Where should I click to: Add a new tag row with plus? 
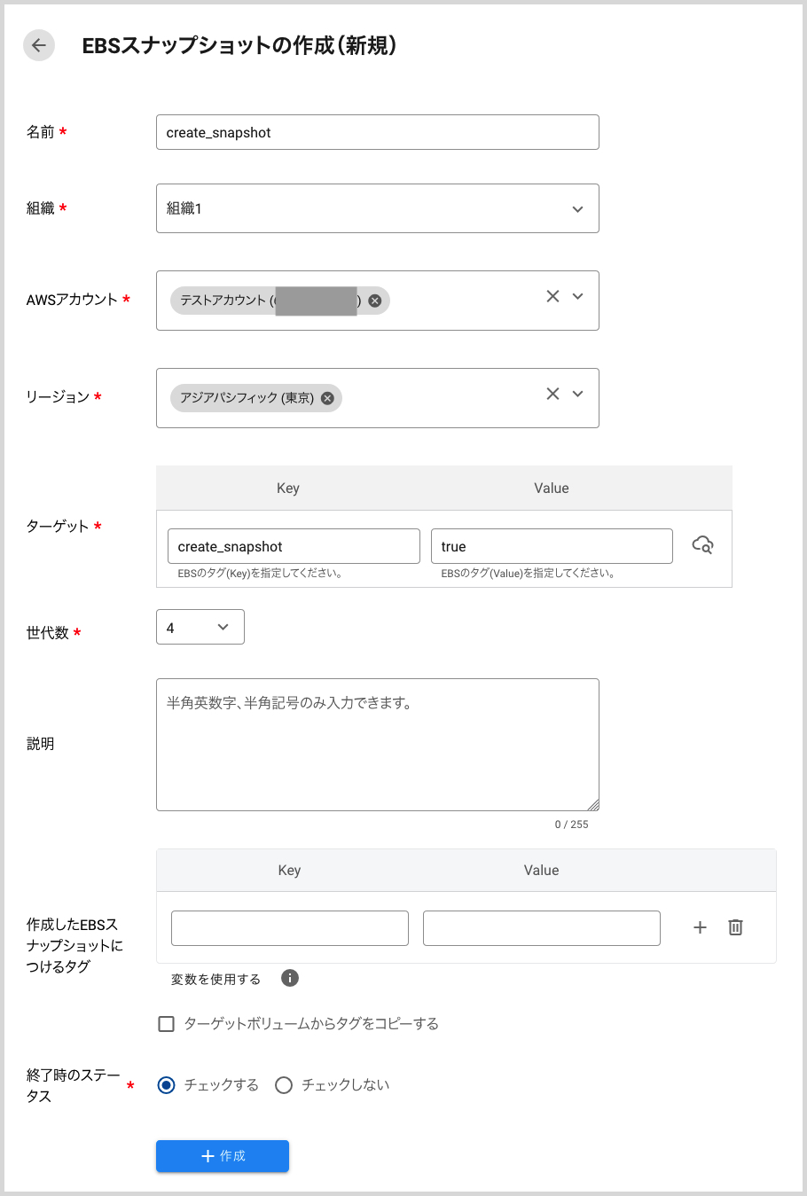point(700,927)
